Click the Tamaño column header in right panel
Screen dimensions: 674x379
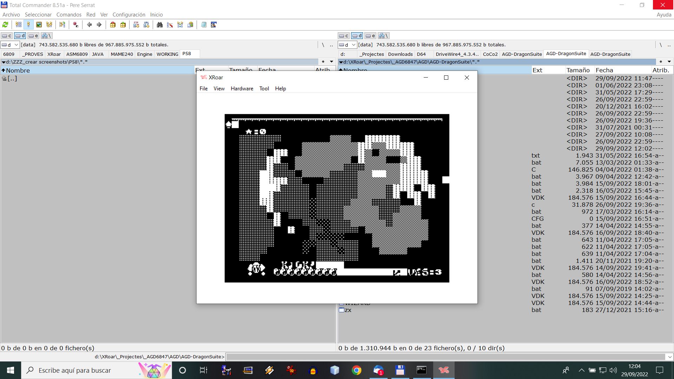[578, 70]
